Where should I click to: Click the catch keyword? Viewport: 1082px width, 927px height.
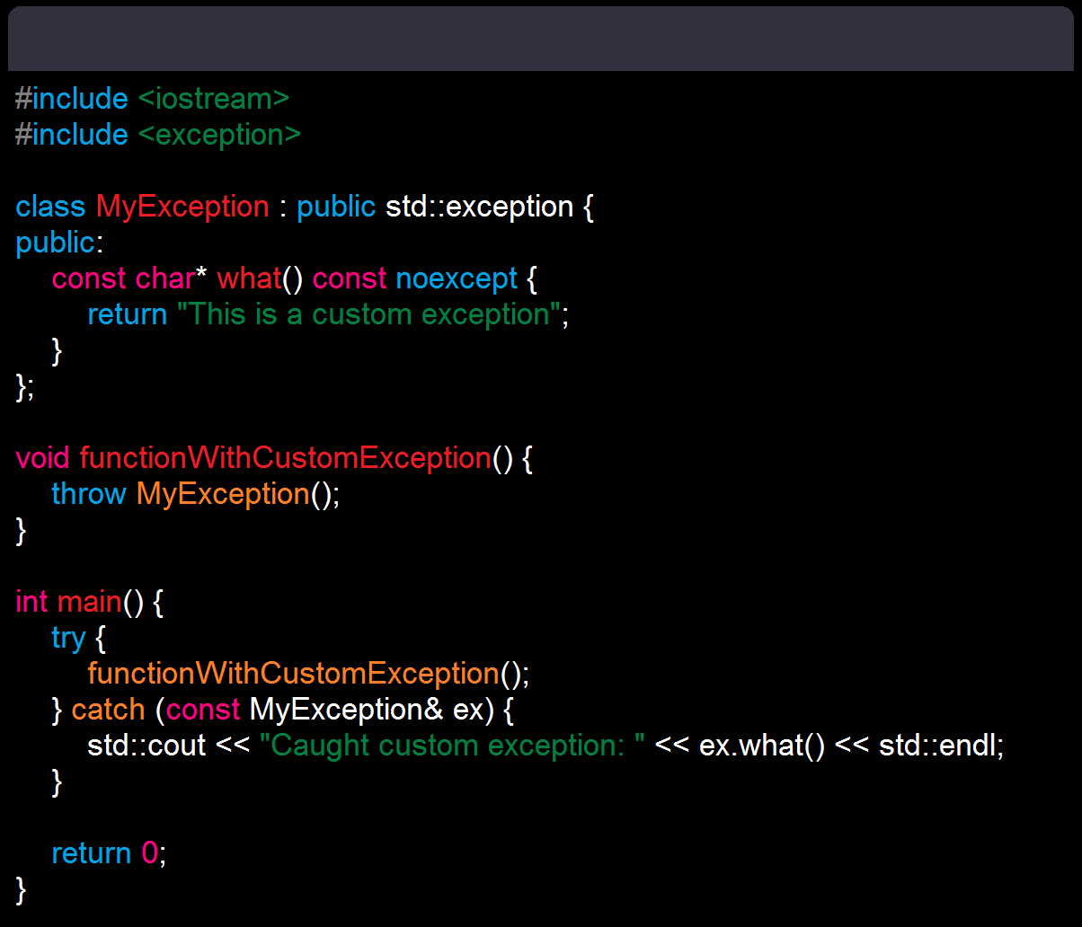click(x=108, y=710)
